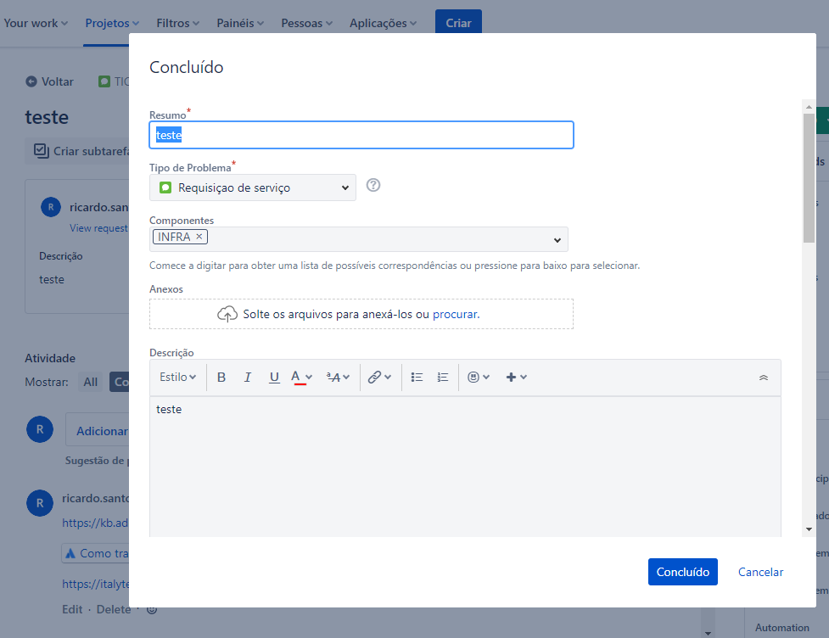This screenshot has width=829, height=638.
Task: Click the Resumo input field
Action: pos(361,135)
